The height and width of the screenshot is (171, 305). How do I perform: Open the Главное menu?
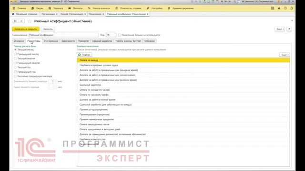(x=20, y=9)
